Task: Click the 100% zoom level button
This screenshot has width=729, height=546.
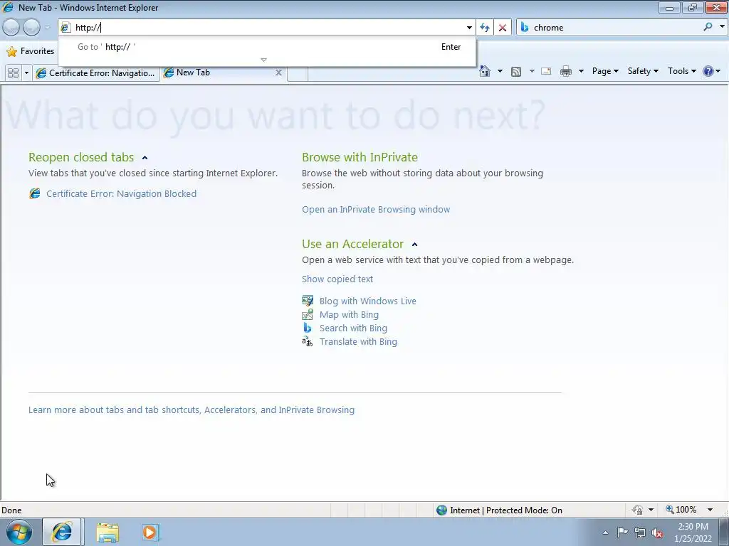Action: pos(681,510)
